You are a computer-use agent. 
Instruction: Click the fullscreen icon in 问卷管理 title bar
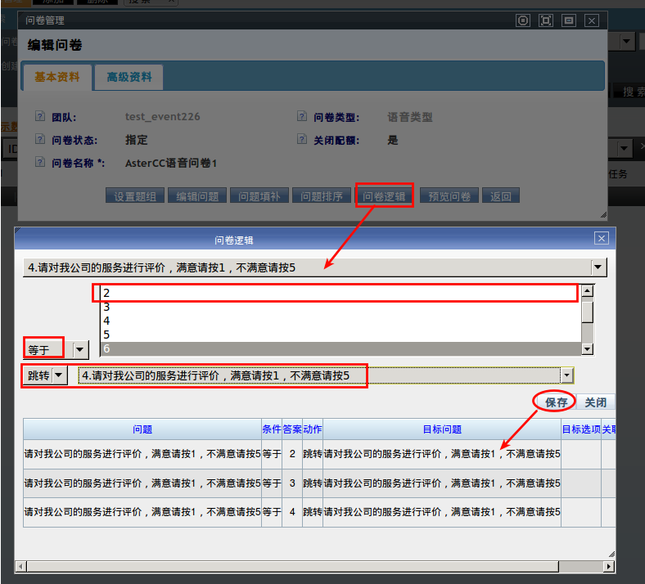tap(546, 20)
